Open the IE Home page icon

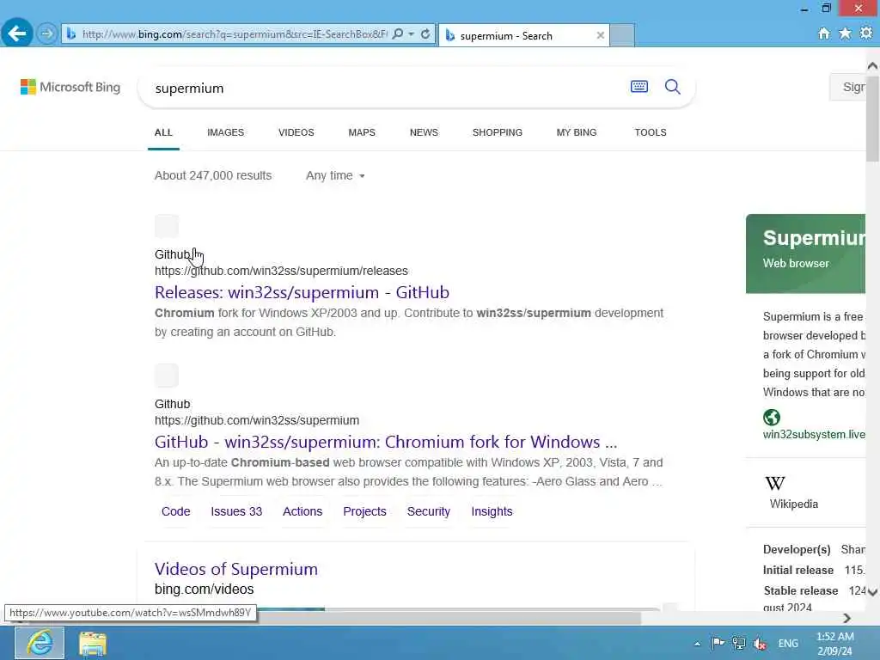[824, 34]
